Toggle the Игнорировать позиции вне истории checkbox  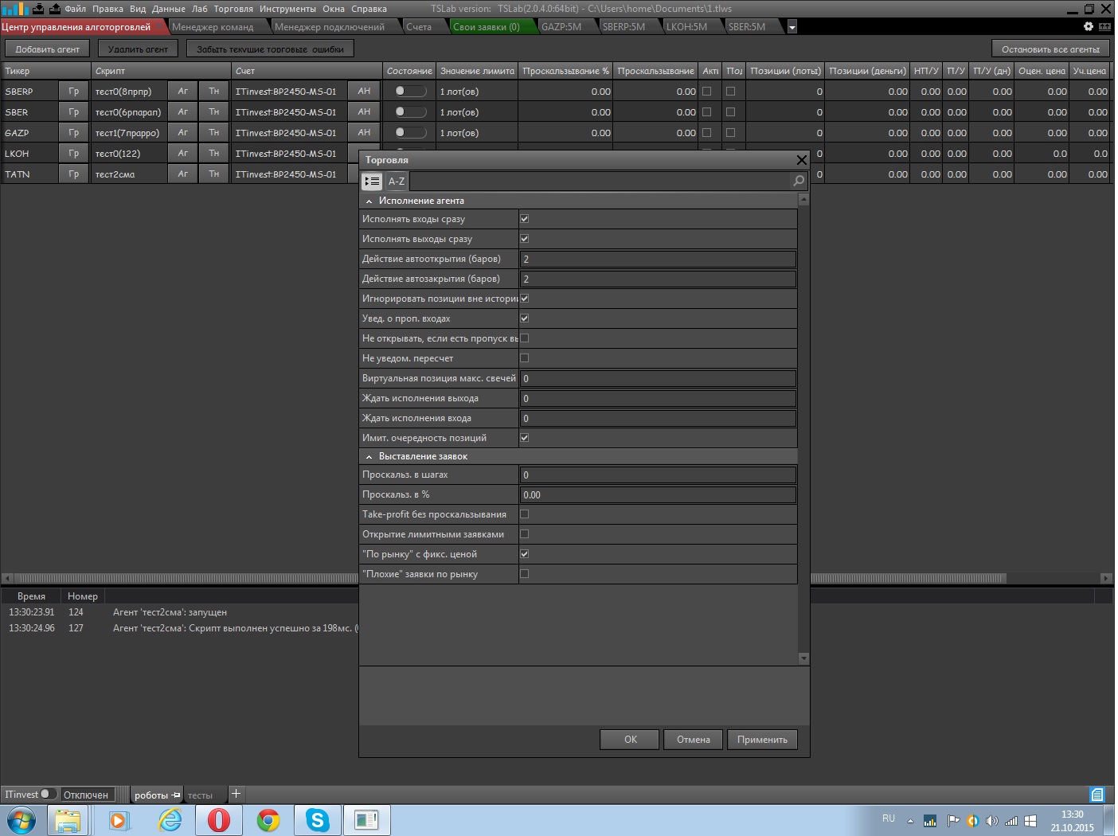524,298
